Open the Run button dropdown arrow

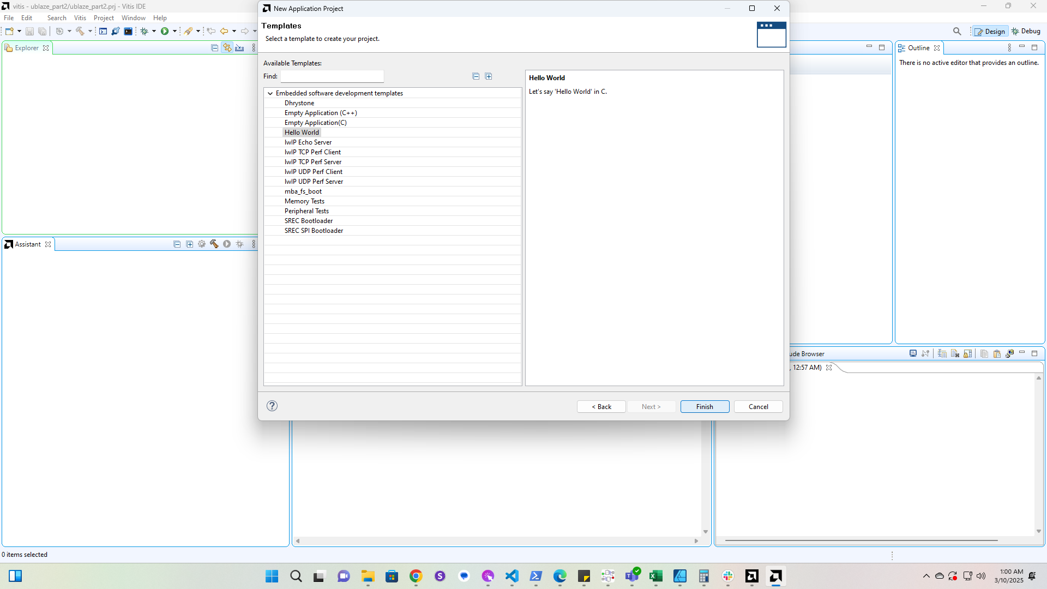coord(174,32)
